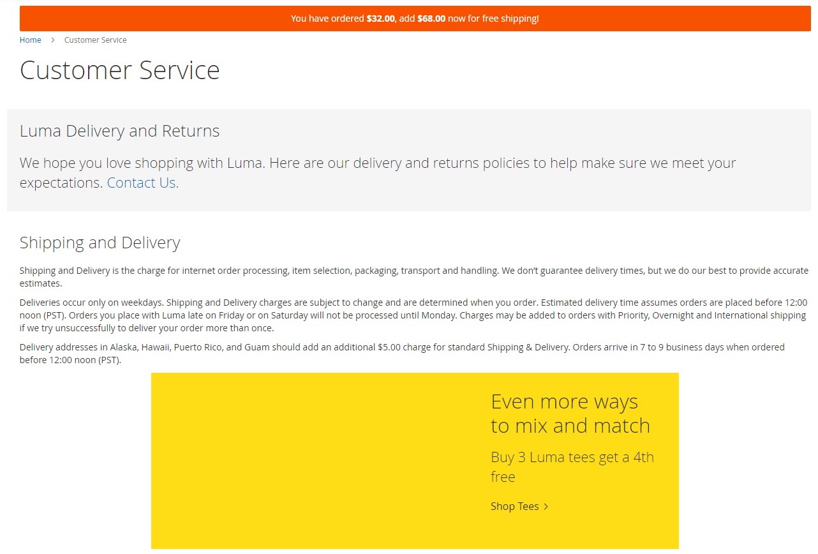Click the arrow chevron beside Shop Tees

click(x=546, y=507)
